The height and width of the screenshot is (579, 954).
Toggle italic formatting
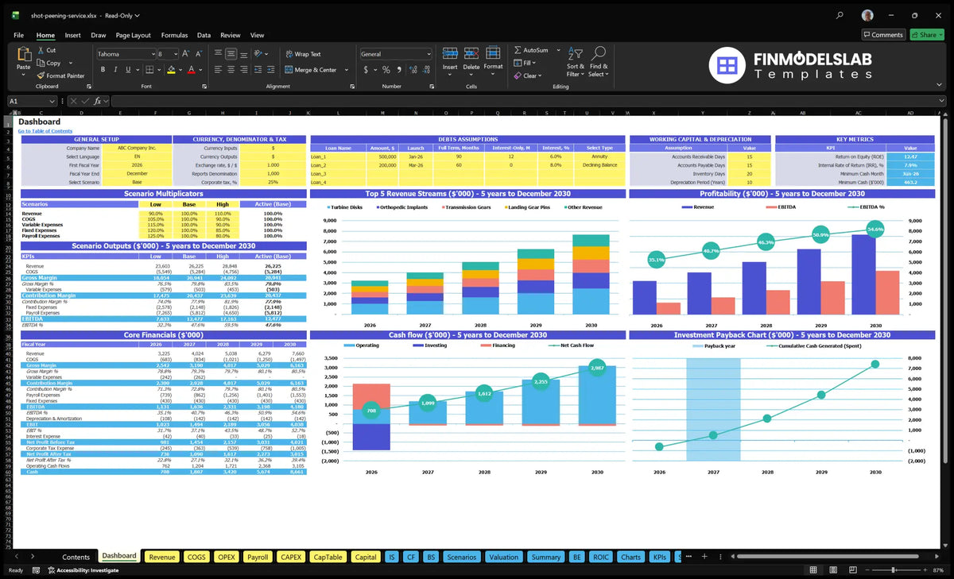(x=116, y=70)
